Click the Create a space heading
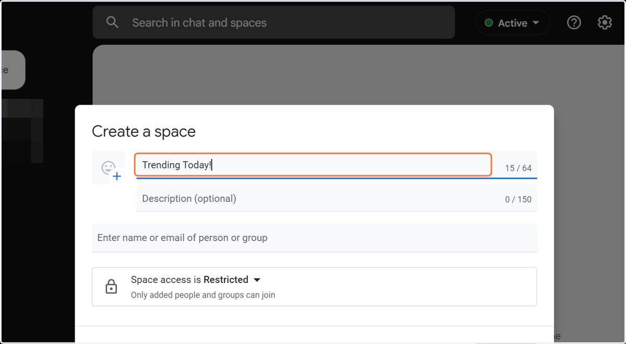 (143, 131)
